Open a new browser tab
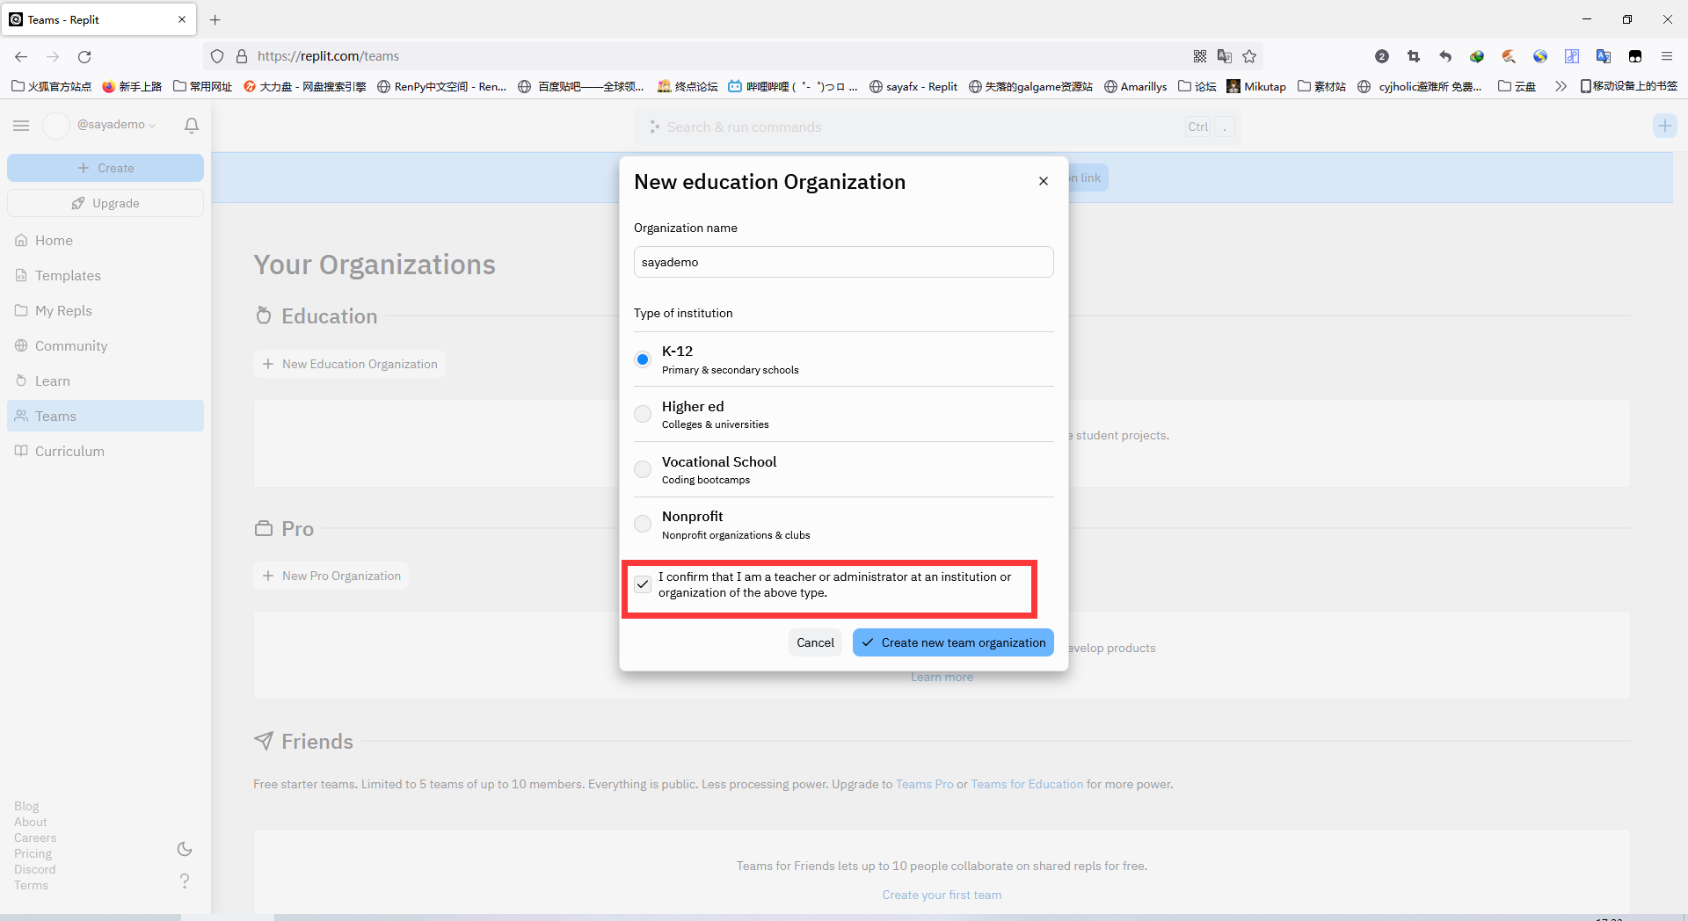 pos(215,19)
